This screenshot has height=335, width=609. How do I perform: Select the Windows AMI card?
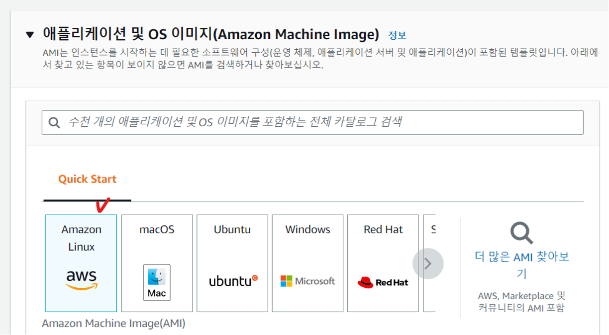tap(307, 263)
